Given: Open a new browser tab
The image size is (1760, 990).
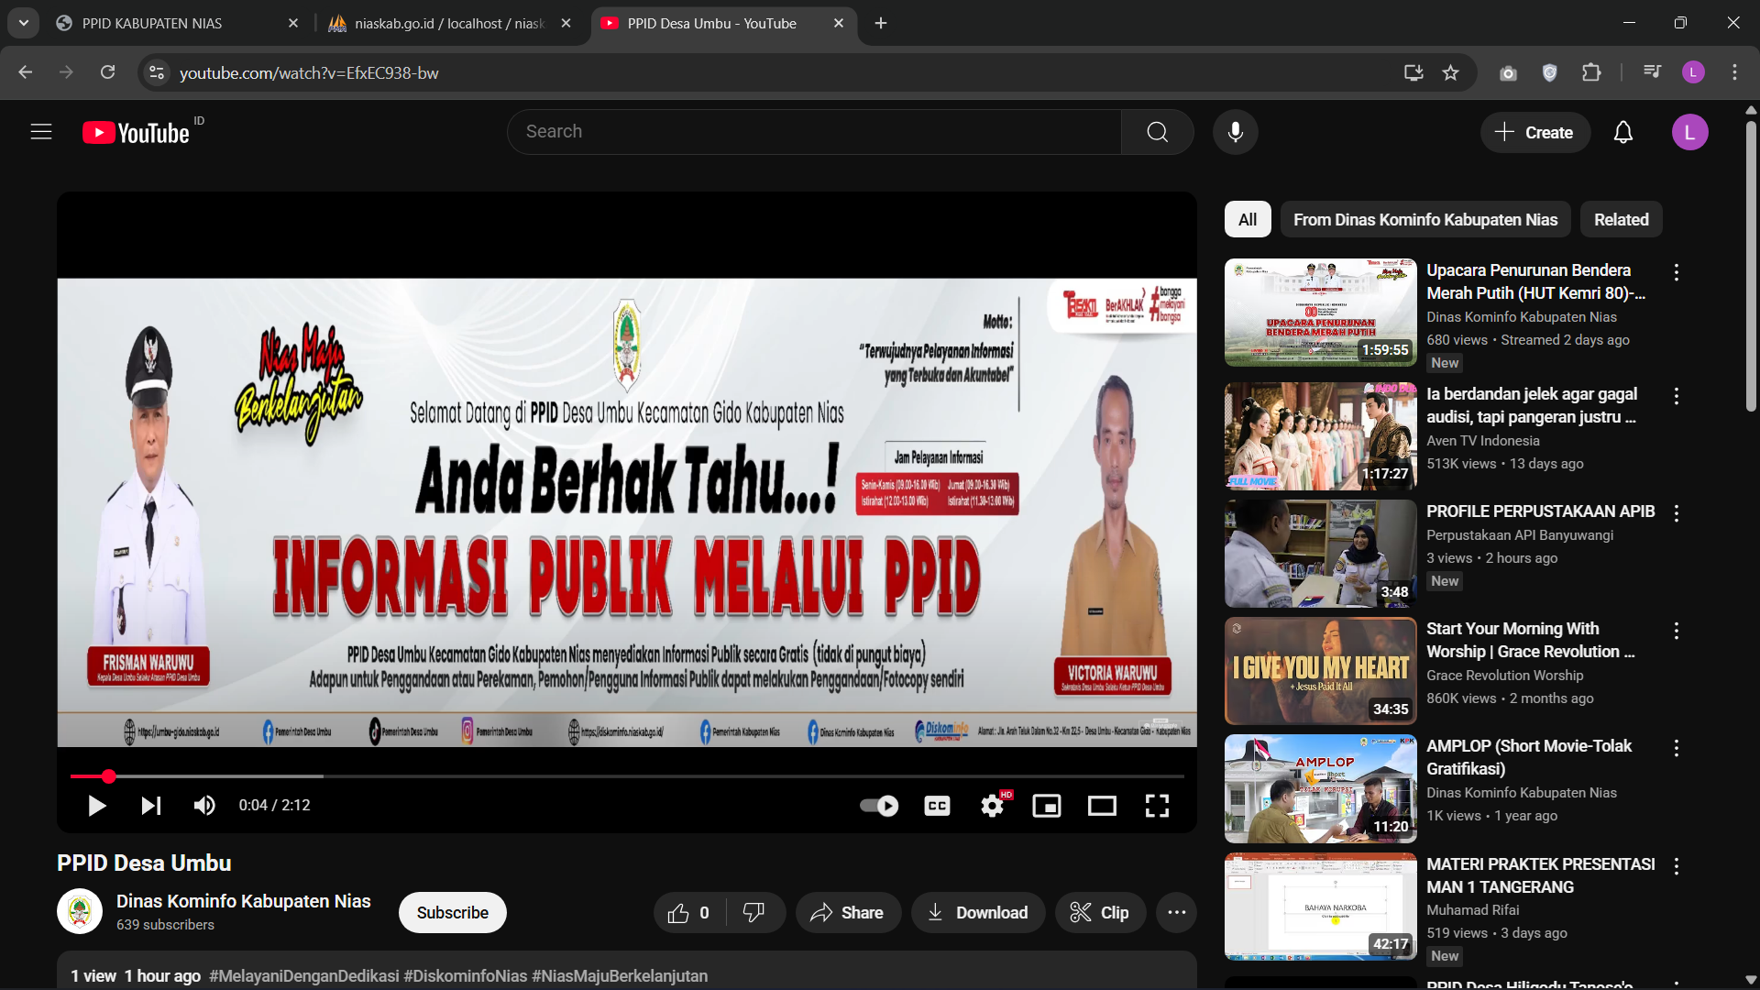Looking at the screenshot, I should [x=880, y=23].
